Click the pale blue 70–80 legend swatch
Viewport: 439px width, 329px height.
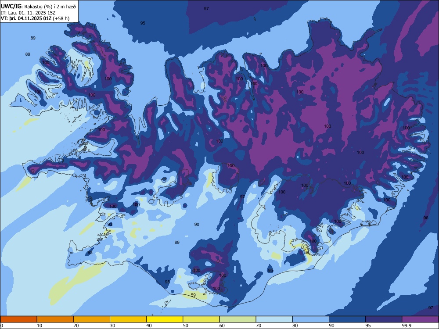[274, 319]
